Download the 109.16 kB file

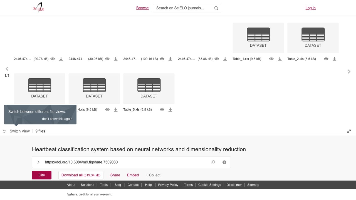click(x=170, y=59)
